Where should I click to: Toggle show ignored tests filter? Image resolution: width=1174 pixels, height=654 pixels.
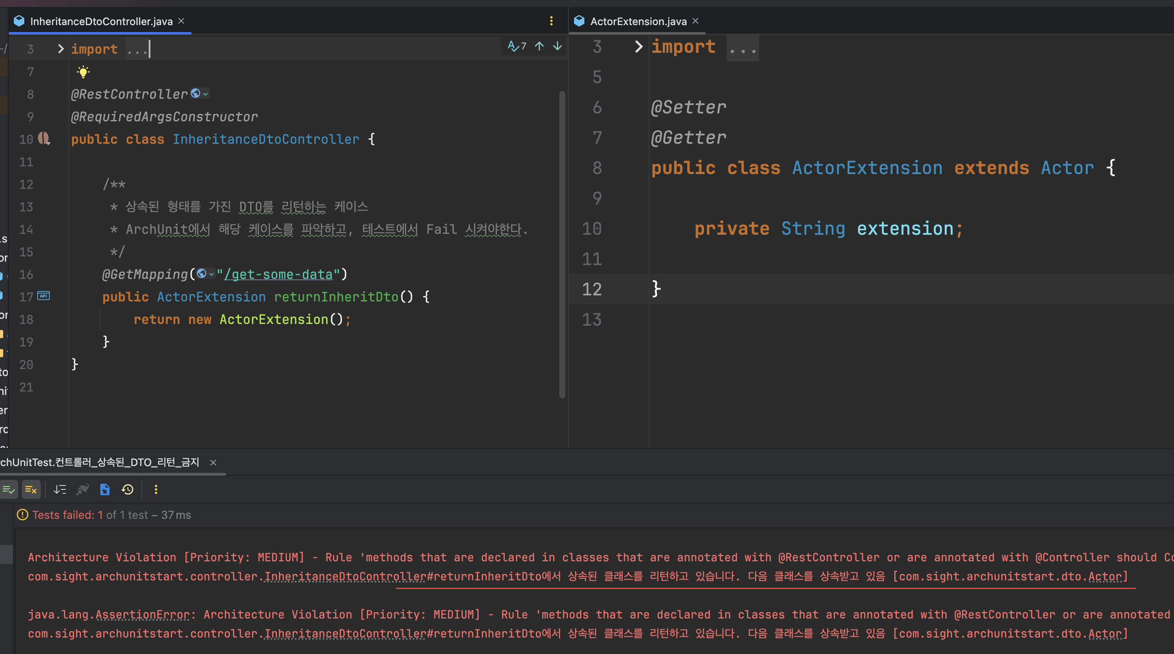coord(30,489)
